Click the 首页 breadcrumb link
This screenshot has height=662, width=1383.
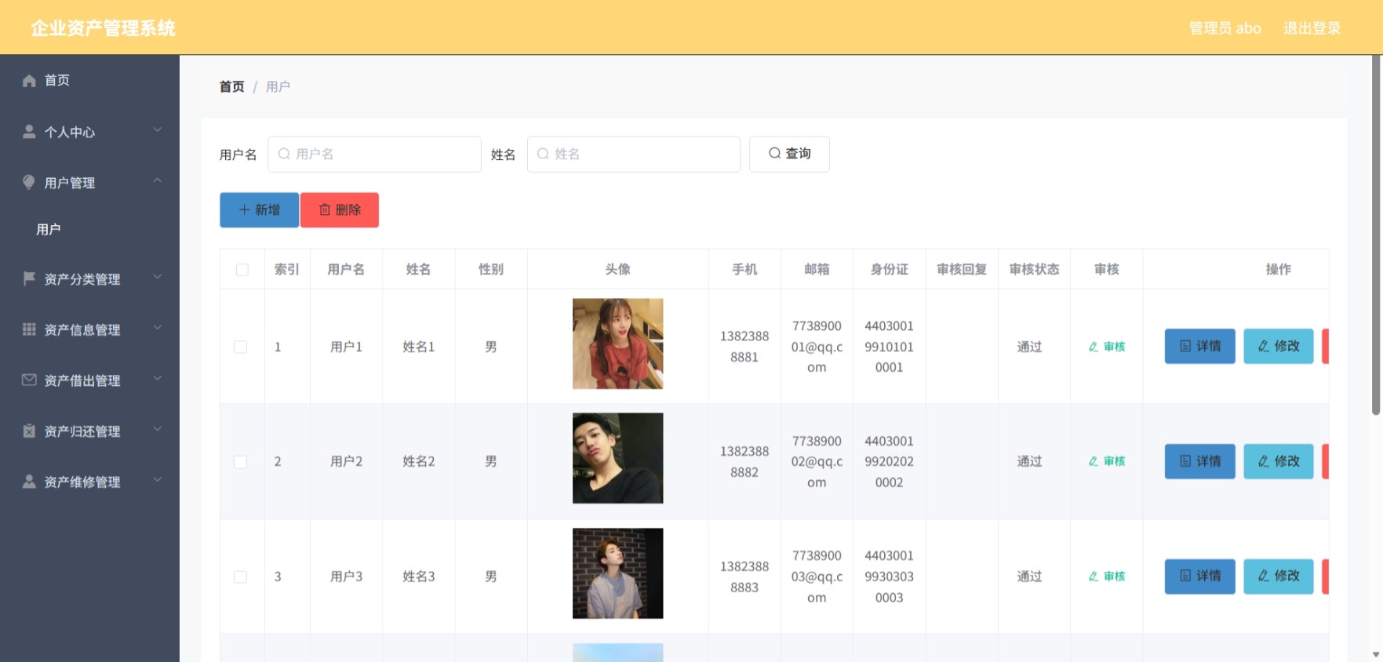(231, 86)
